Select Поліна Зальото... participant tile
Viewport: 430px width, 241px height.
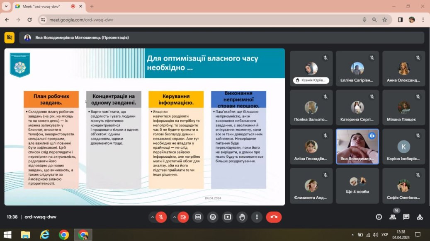pyautogui.click(x=311, y=107)
